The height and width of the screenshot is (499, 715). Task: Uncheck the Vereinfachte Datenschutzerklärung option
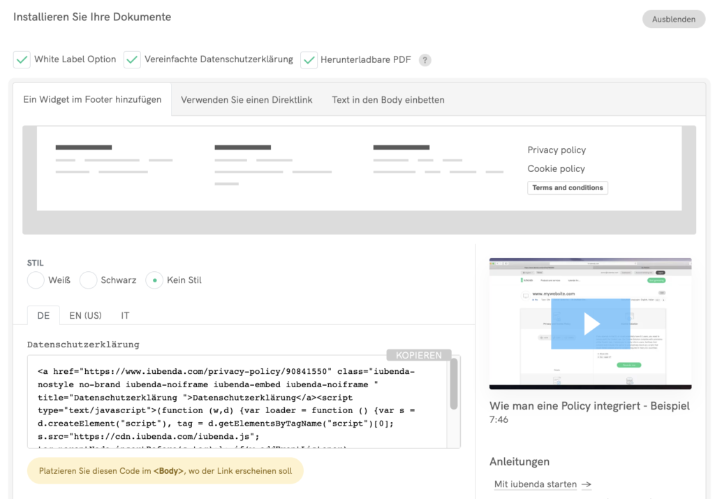pyautogui.click(x=132, y=60)
